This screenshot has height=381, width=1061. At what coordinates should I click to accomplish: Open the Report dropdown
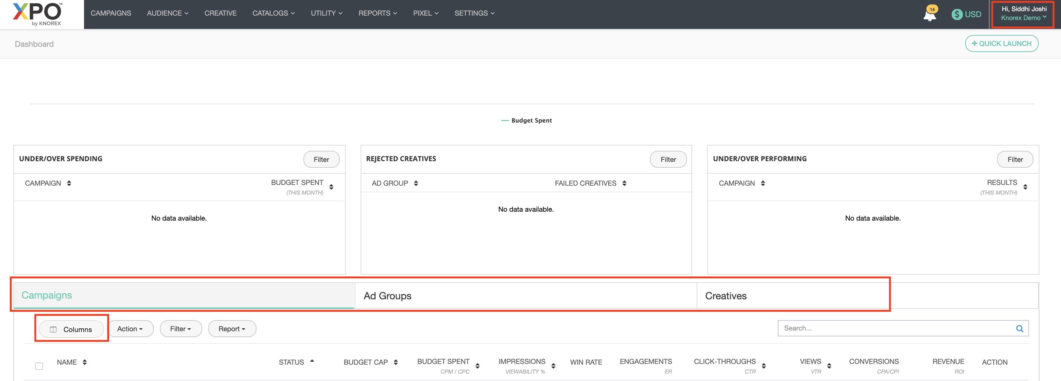pyautogui.click(x=232, y=329)
